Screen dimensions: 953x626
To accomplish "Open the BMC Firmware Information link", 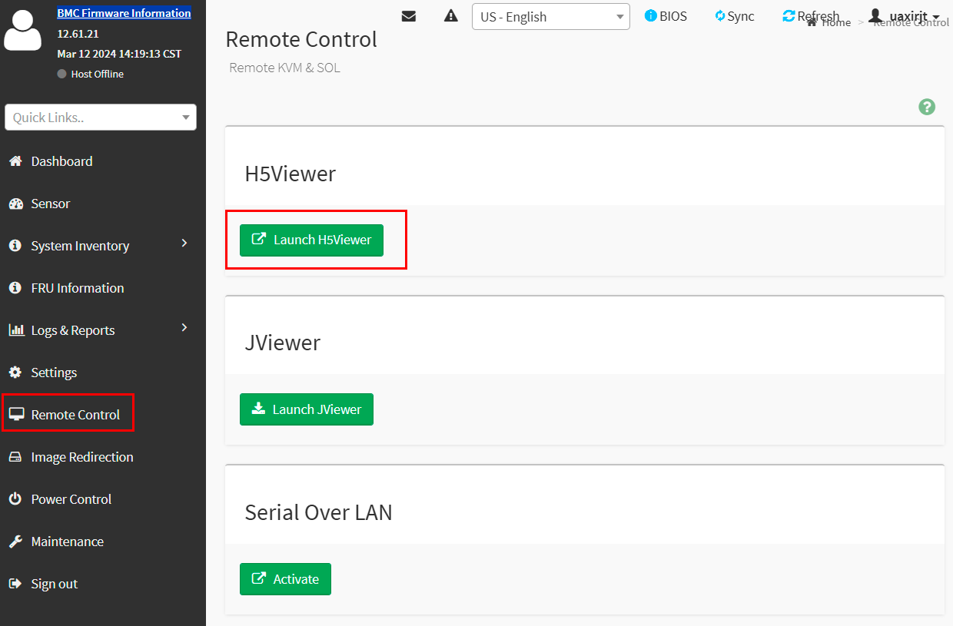I will (124, 13).
